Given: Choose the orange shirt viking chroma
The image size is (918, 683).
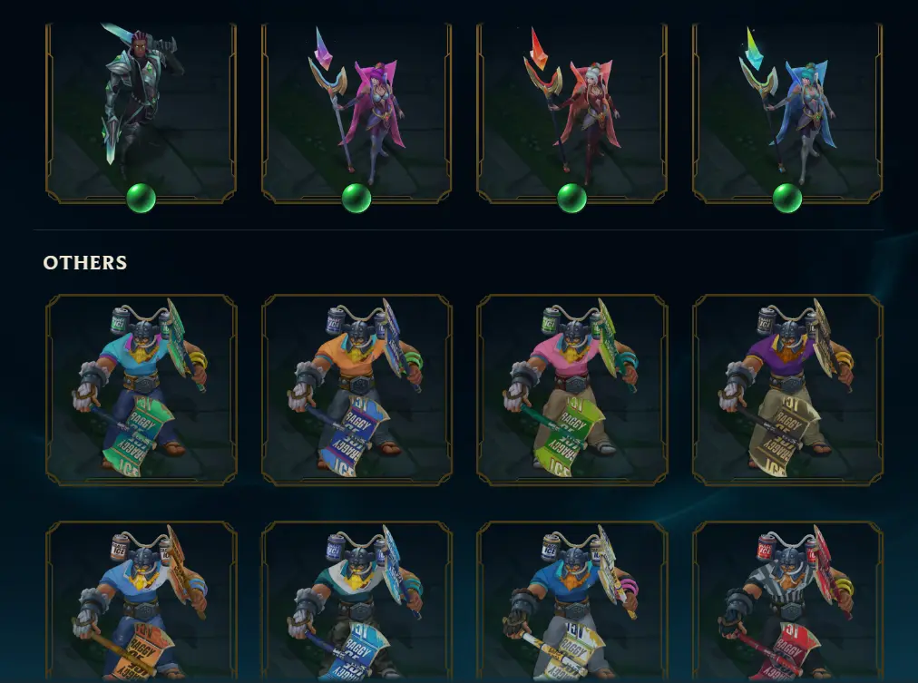Looking at the screenshot, I should 356,390.
